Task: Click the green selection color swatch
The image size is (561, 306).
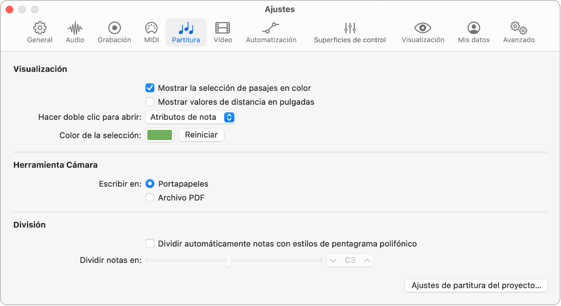Action: coord(160,135)
